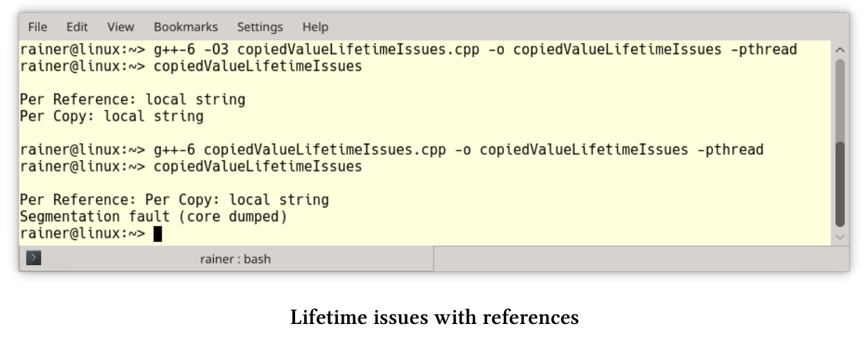The height and width of the screenshot is (351, 865).
Task: Open the Bookmarks menu
Action: pos(185,27)
